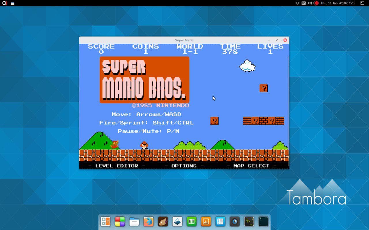
Task: Close the Super Mario window
Action: click(x=285, y=40)
